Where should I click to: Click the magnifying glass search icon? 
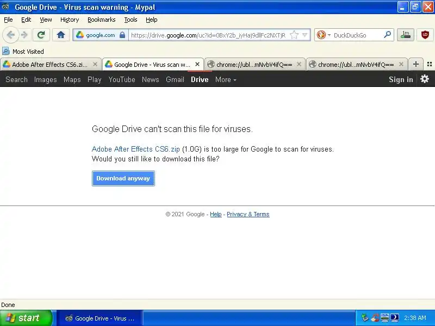click(387, 35)
